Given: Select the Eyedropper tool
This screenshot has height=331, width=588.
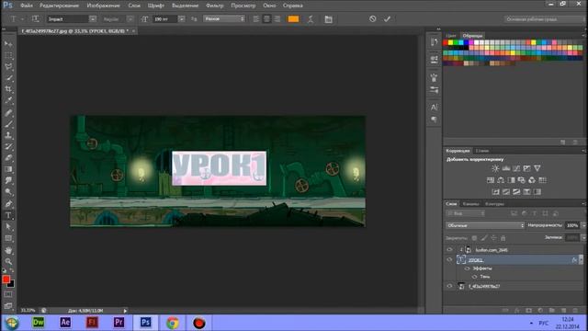Looking at the screenshot, I should [8, 100].
